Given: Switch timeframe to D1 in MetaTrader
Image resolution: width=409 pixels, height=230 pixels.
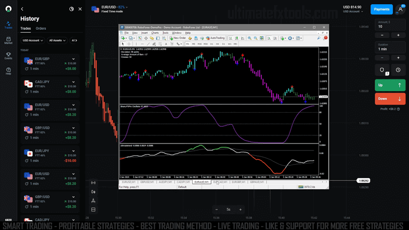Looking at the screenshot, I should 224,44.
